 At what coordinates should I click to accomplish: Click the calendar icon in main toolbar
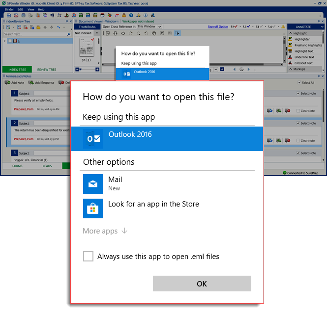pyautogui.click(x=102, y=15)
